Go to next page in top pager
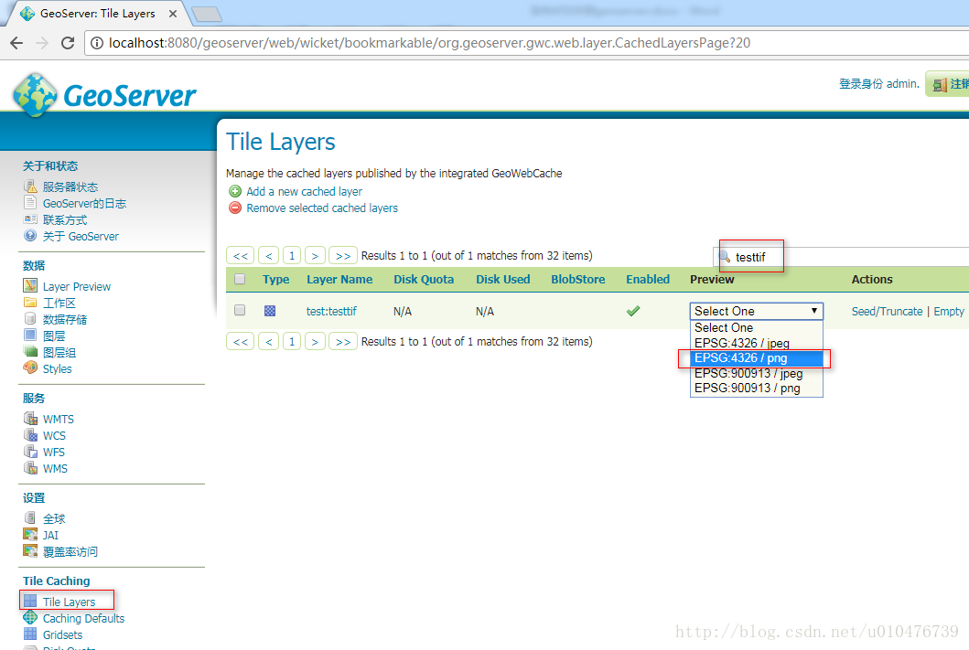The height and width of the screenshot is (650, 969). click(315, 256)
